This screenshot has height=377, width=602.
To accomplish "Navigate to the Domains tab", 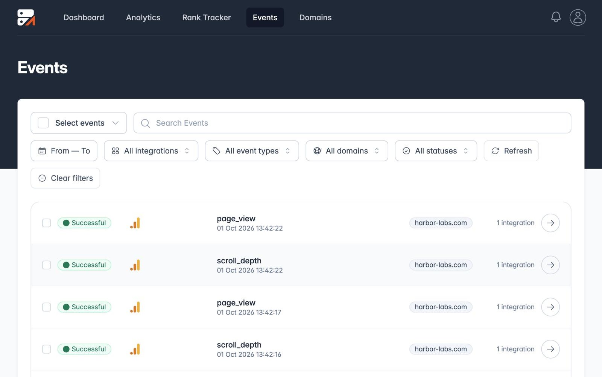I will coord(315,17).
